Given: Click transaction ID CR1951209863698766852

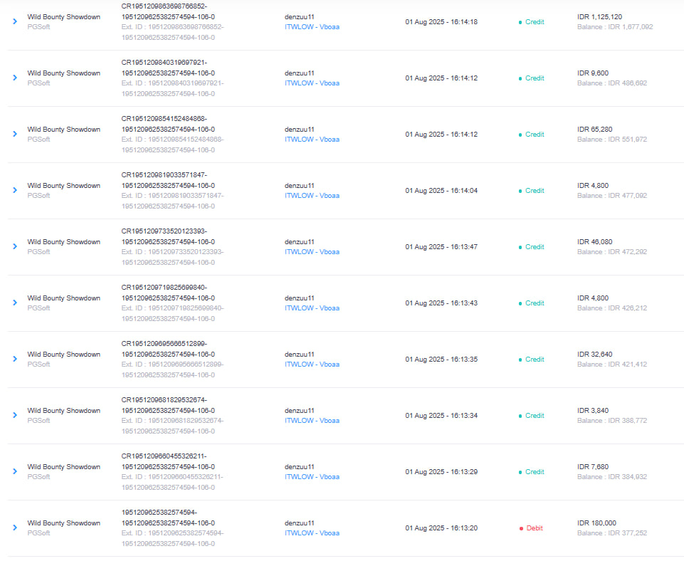Looking at the screenshot, I should click(164, 6).
